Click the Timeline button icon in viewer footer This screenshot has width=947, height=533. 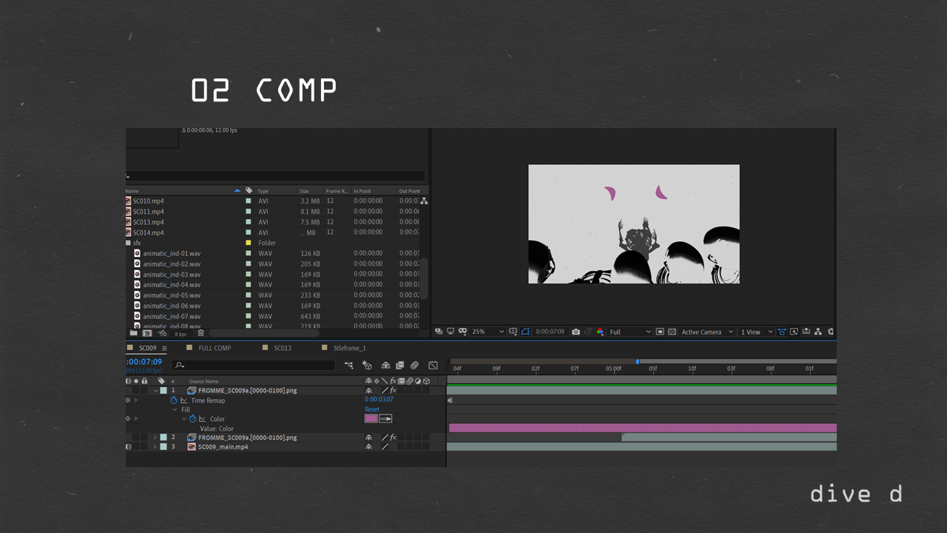coord(806,332)
